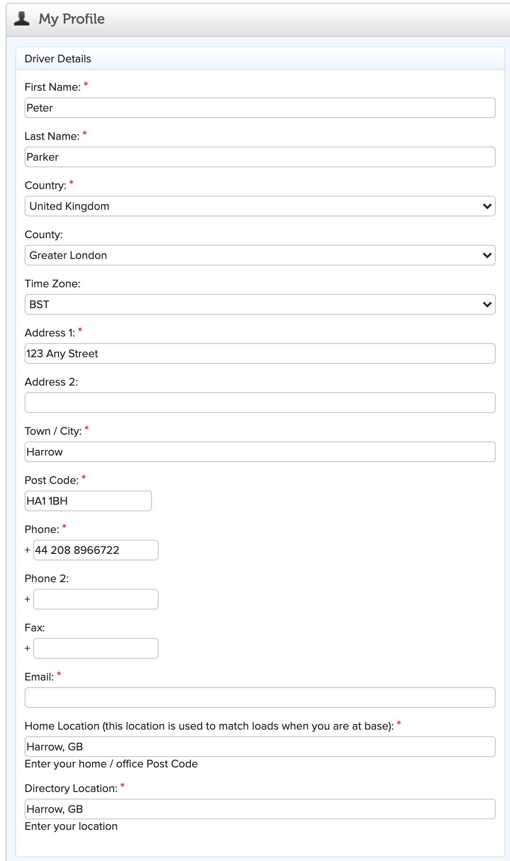
Task: Expand the County dropdown with Greater London
Action: [x=260, y=255]
